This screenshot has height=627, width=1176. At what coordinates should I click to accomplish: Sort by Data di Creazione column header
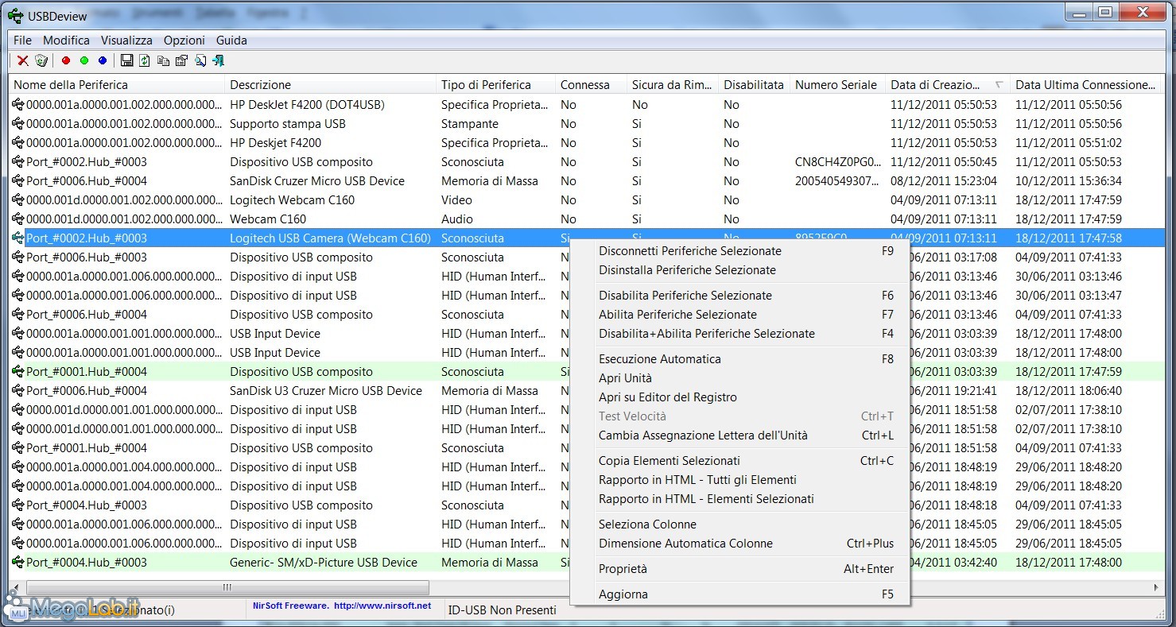[947, 85]
